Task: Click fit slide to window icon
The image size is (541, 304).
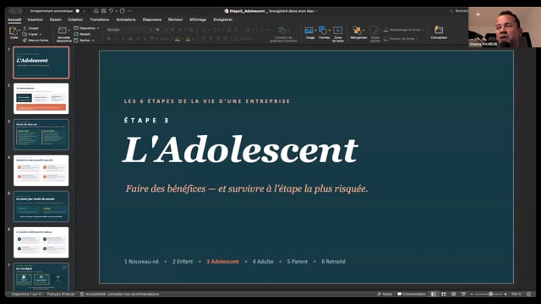Action: click(x=528, y=294)
